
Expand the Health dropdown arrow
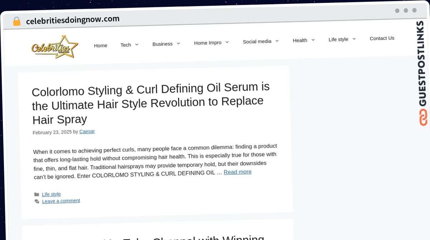[x=313, y=40]
